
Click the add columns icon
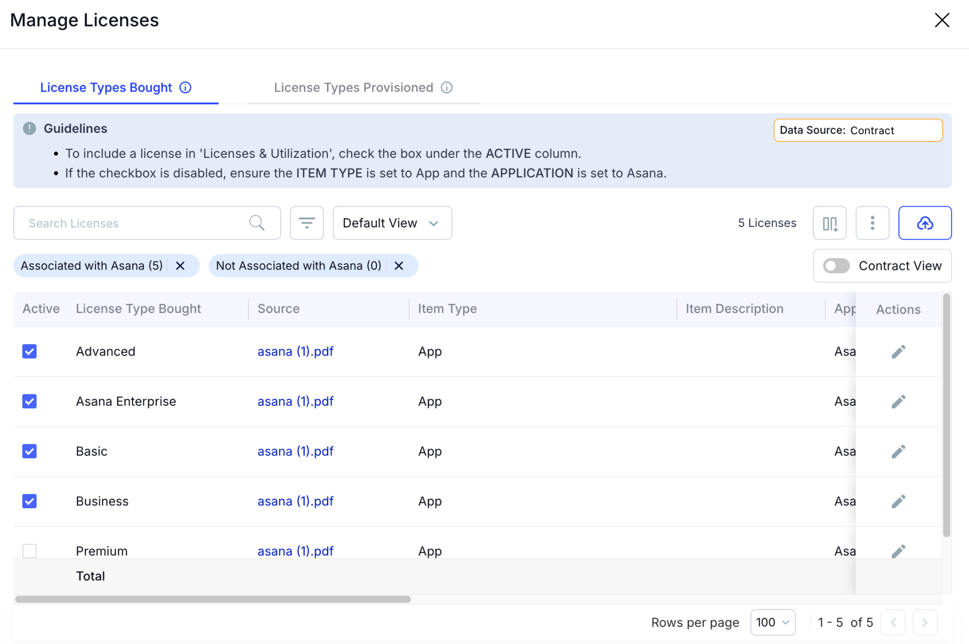pos(829,223)
